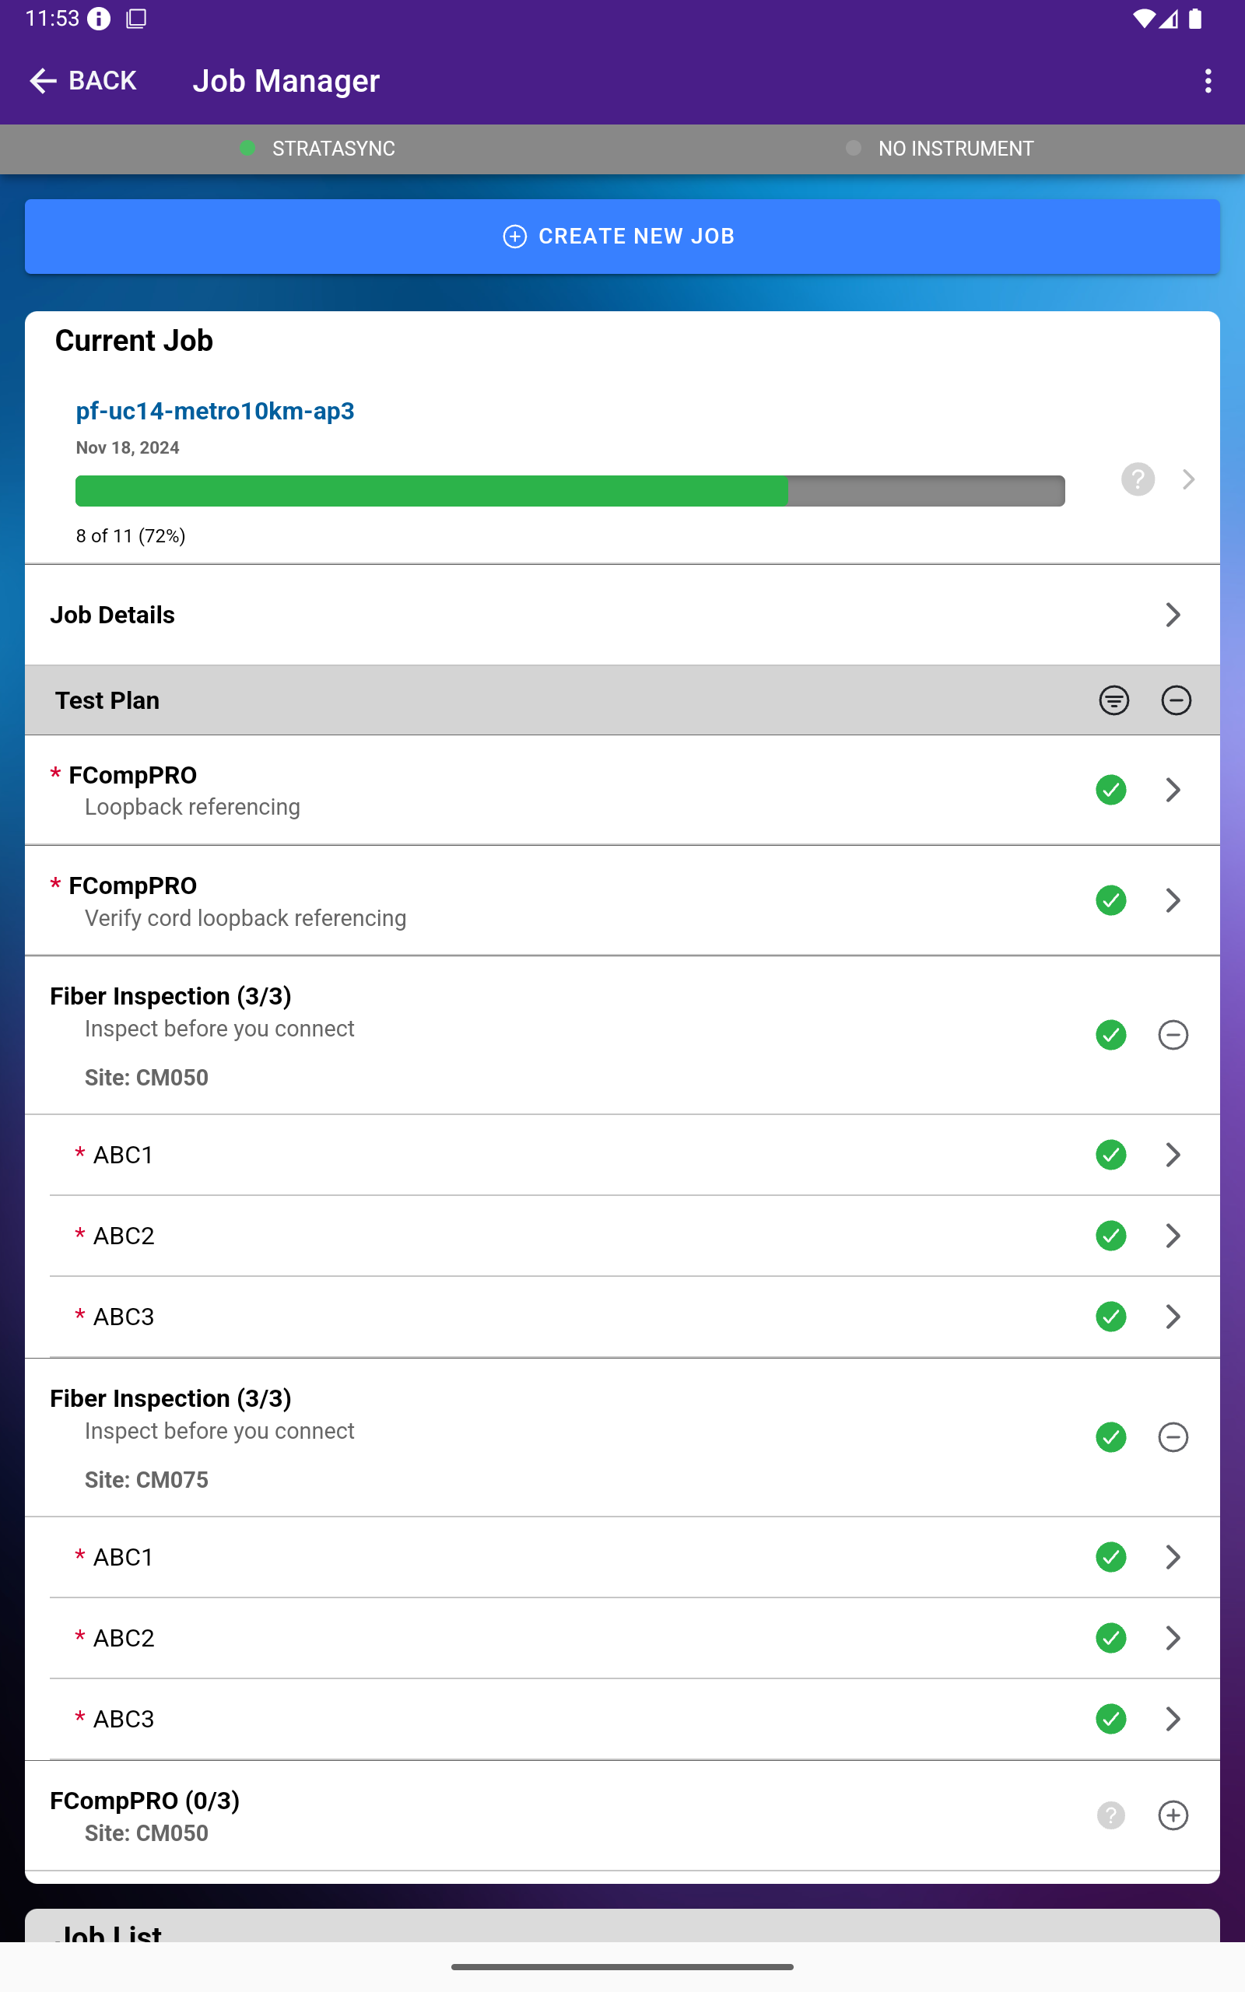Image resolution: width=1245 pixels, height=1992 pixels.
Task: Tap green check for Loopback referencing
Action: (x=1111, y=791)
